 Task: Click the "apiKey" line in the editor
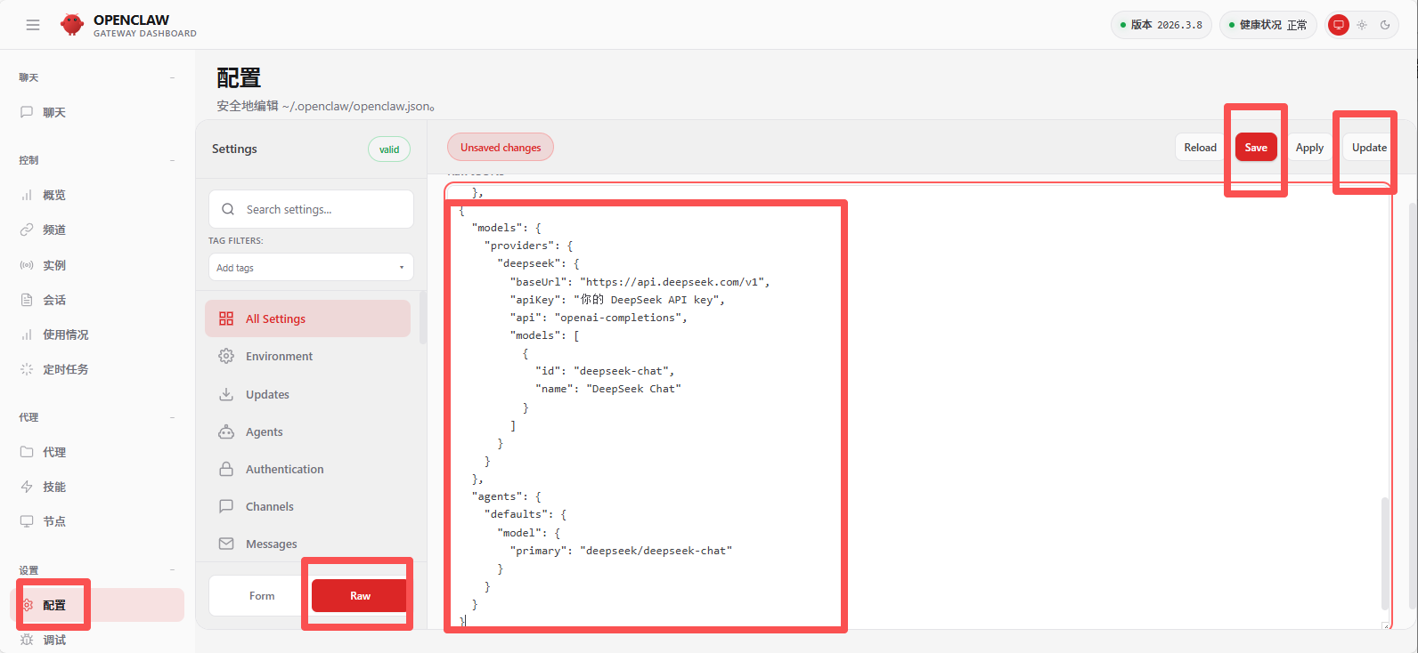point(617,300)
